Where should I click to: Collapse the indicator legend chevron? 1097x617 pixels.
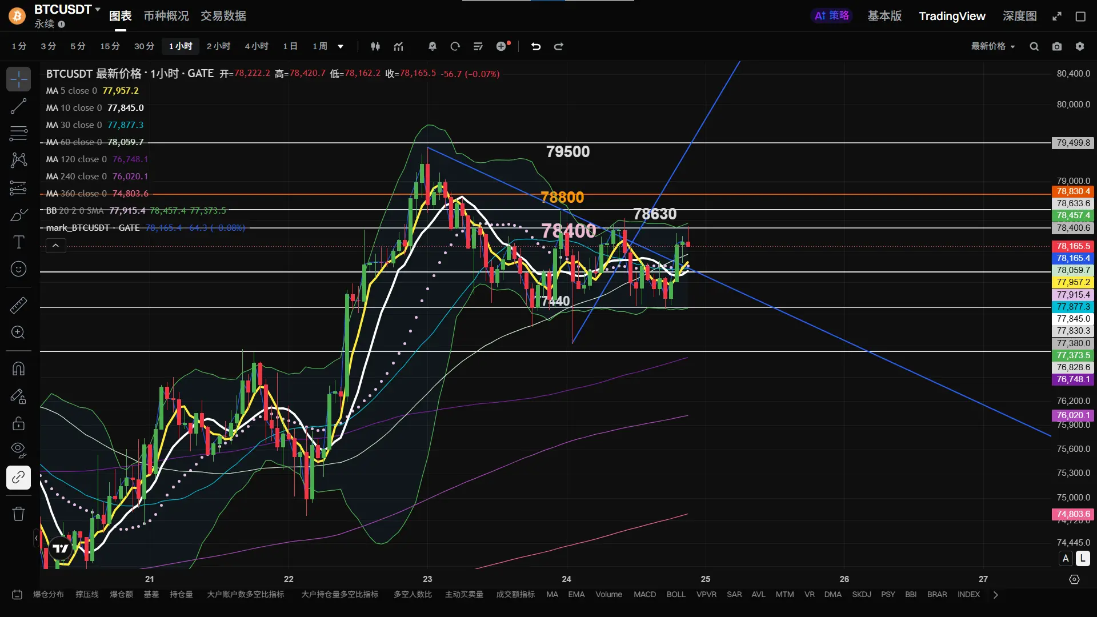pyautogui.click(x=55, y=246)
